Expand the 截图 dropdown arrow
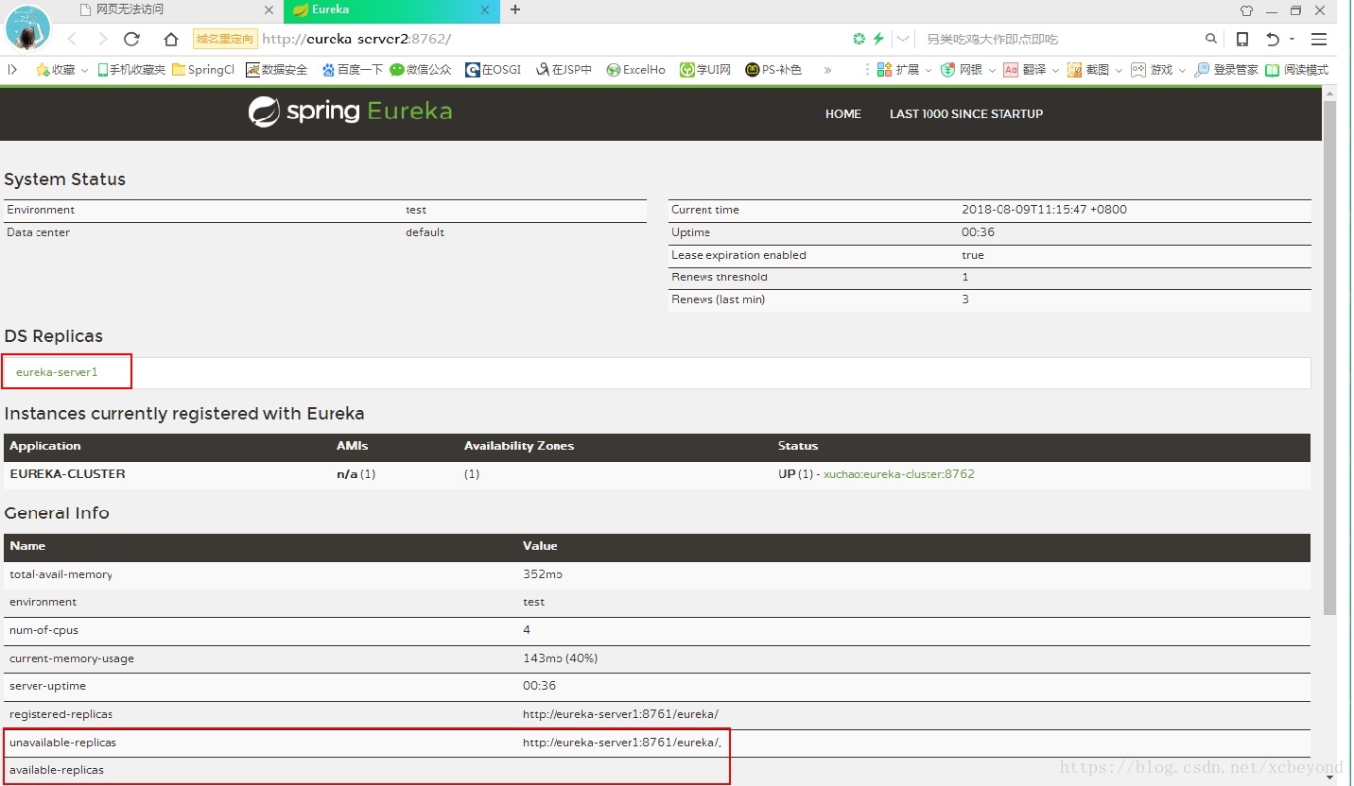 [1119, 70]
